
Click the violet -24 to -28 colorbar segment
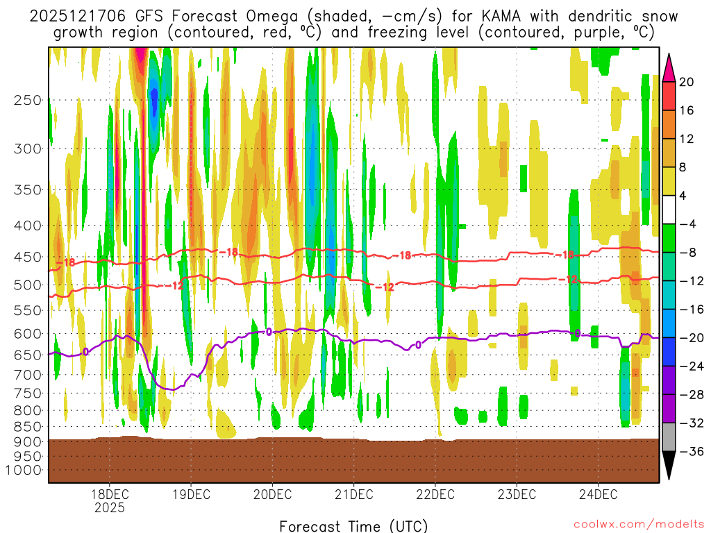(x=669, y=380)
